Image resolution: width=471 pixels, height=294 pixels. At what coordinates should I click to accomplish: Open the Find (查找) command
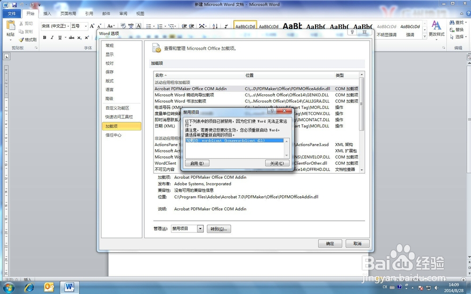pyautogui.click(x=458, y=23)
